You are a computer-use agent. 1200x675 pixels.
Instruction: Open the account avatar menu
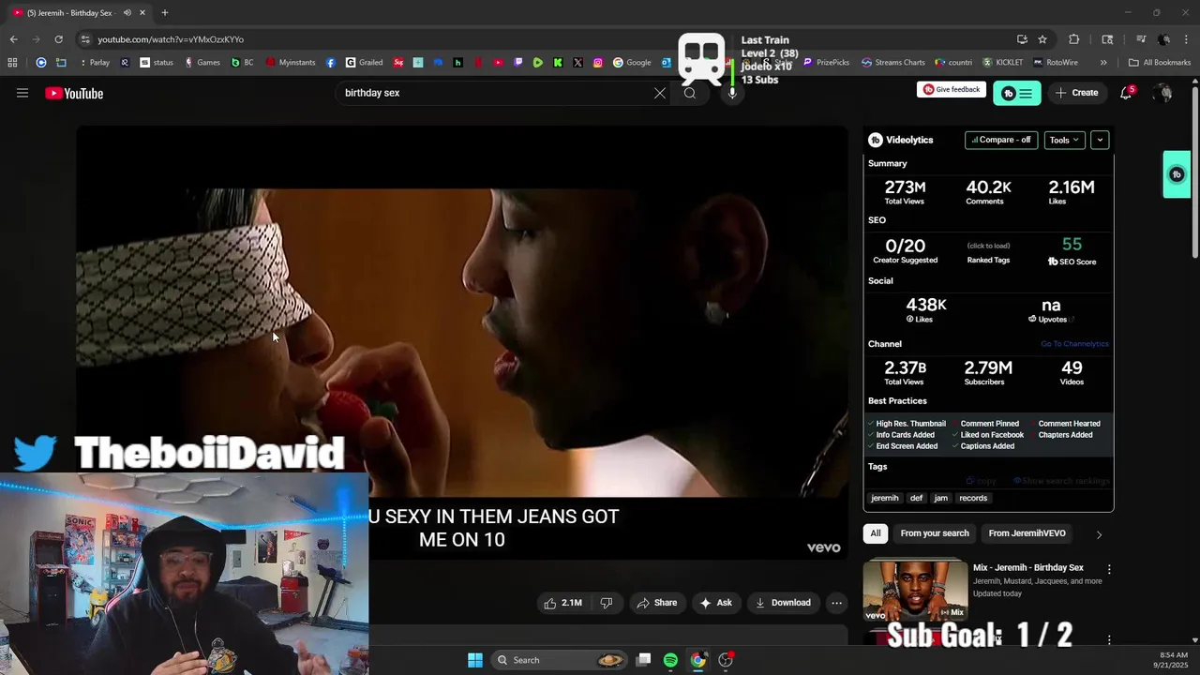pos(1162,93)
